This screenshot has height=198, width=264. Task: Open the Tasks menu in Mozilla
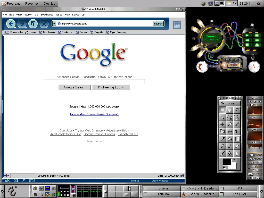tap(59, 15)
